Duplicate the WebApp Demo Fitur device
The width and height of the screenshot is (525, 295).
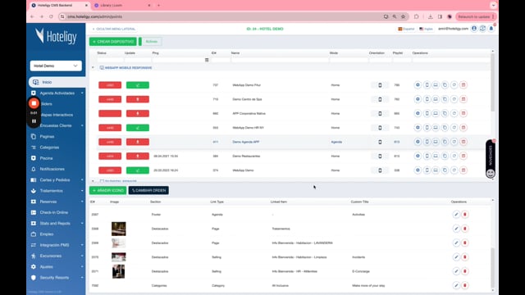pos(445,85)
